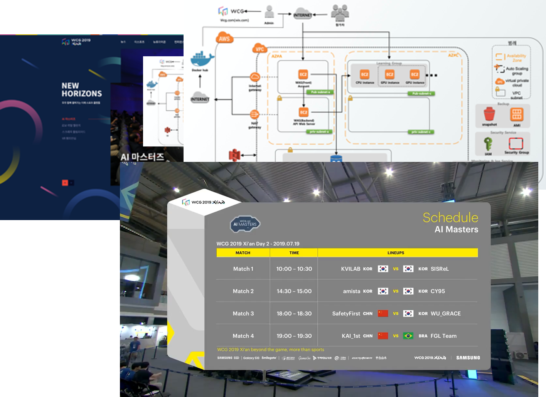Click the vs text in the Match 4 row
Screen dimensions: 546x397
[396, 336]
